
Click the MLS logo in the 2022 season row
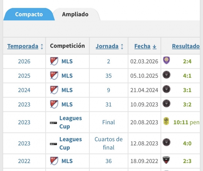pos(54,161)
